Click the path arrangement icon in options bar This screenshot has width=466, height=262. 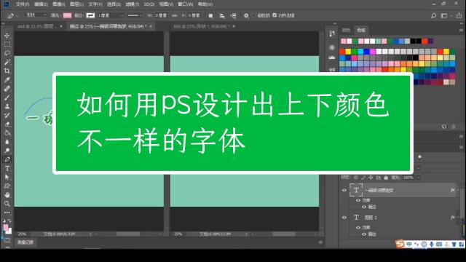pos(233,15)
